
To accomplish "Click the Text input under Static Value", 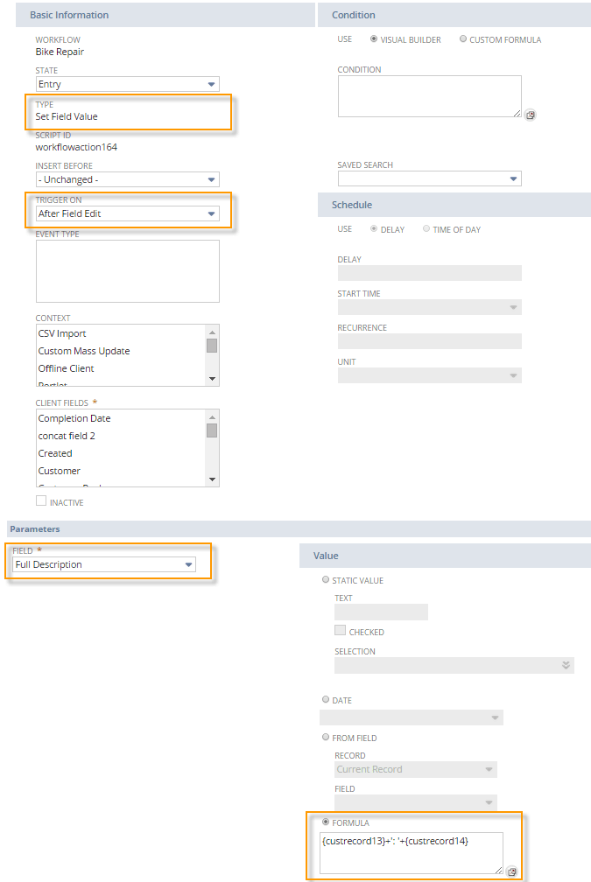I will [x=380, y=612].
